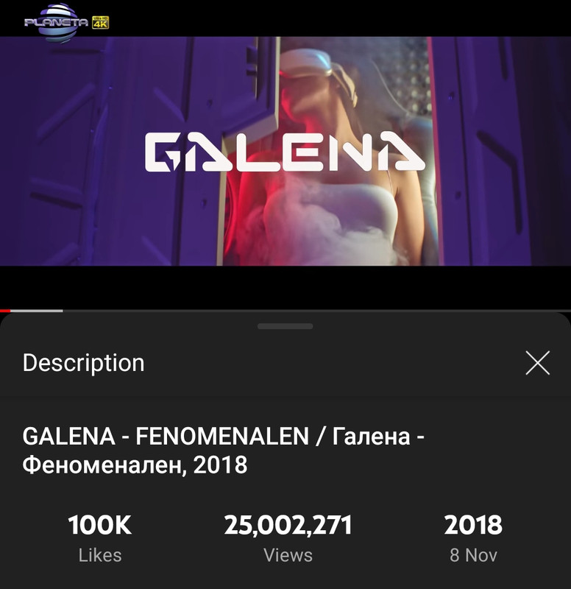Tap the 25,002,271 view count
The height and width of the screenshot is (589, 571).
point(288,525)
